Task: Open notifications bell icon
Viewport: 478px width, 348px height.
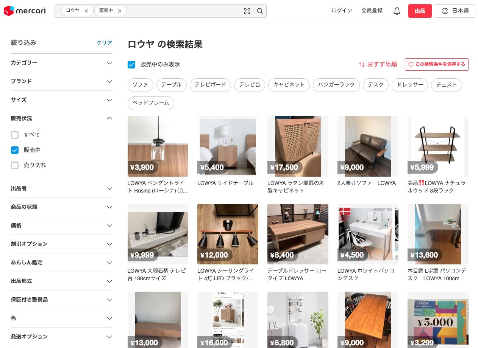Action: pos(397,11)
